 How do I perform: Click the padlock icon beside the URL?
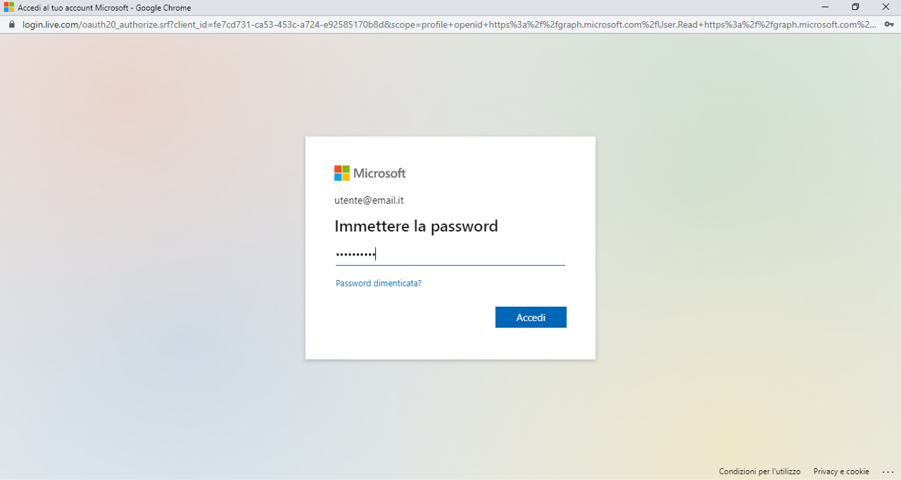pyautogui.click(x=11, y=25)
